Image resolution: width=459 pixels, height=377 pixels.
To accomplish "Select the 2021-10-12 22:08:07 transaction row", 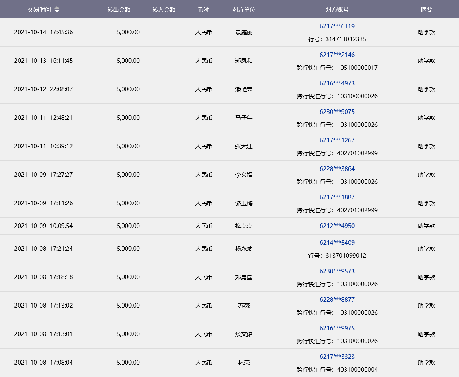I will coord(43,89).
